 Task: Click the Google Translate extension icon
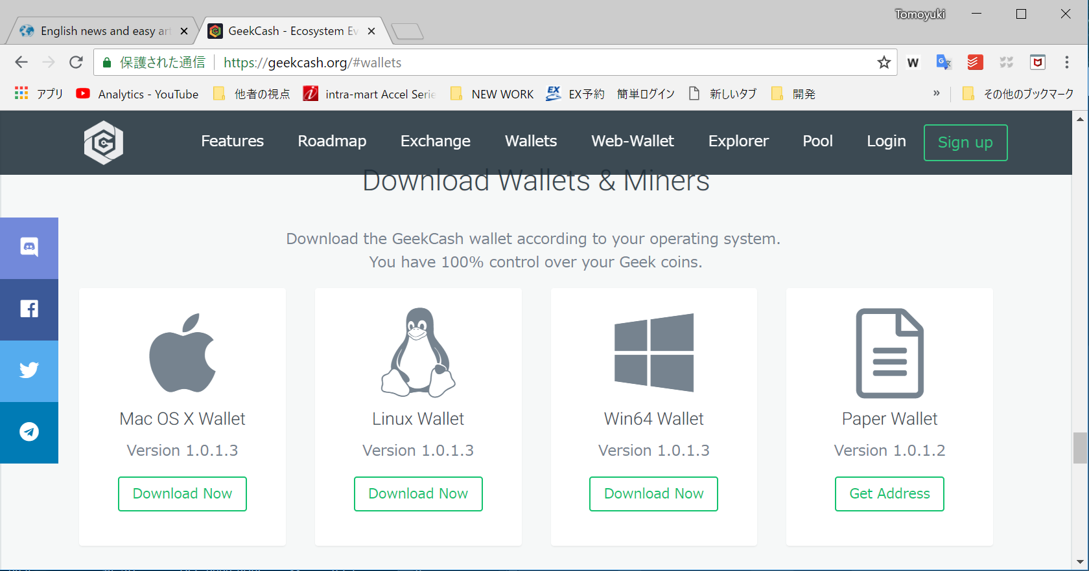tap(943, 63)
